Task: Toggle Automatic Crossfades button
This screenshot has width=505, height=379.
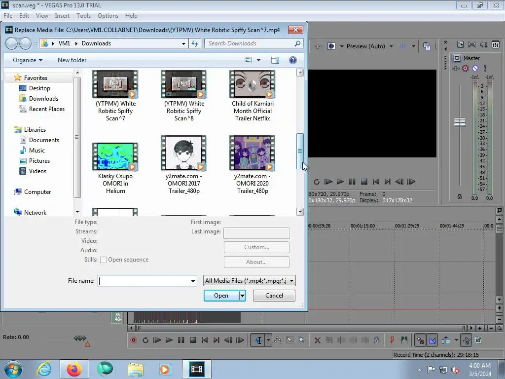Action: (433, 340)
